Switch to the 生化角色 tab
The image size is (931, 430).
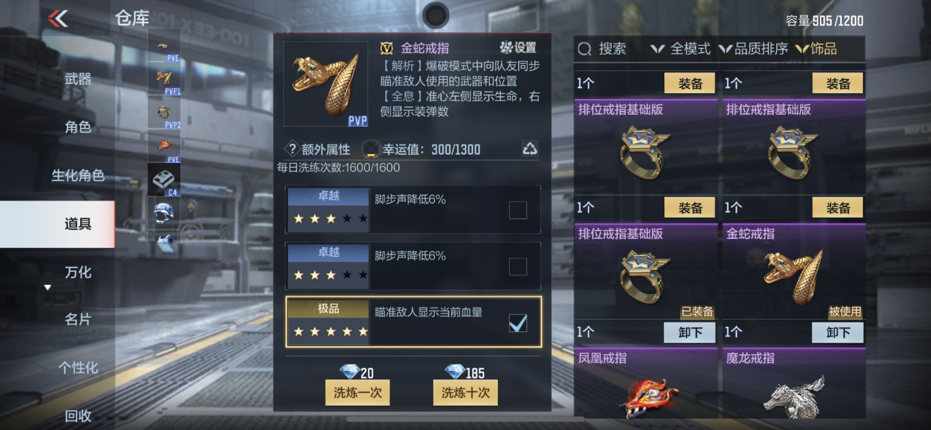click(x=78, y=176)
